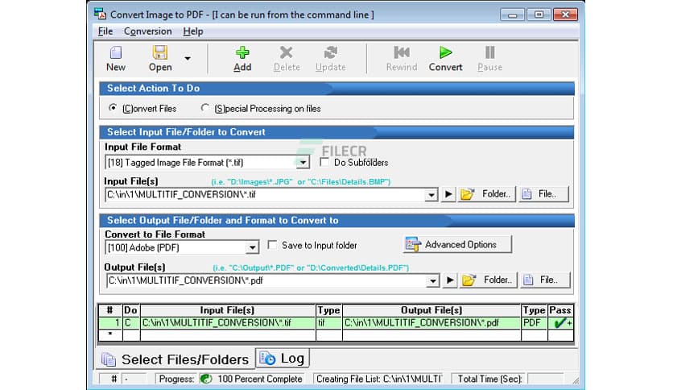Click the row 1 output file .pdf cell
This screenshot has height=390, width=673.
[x=431, y=323]
